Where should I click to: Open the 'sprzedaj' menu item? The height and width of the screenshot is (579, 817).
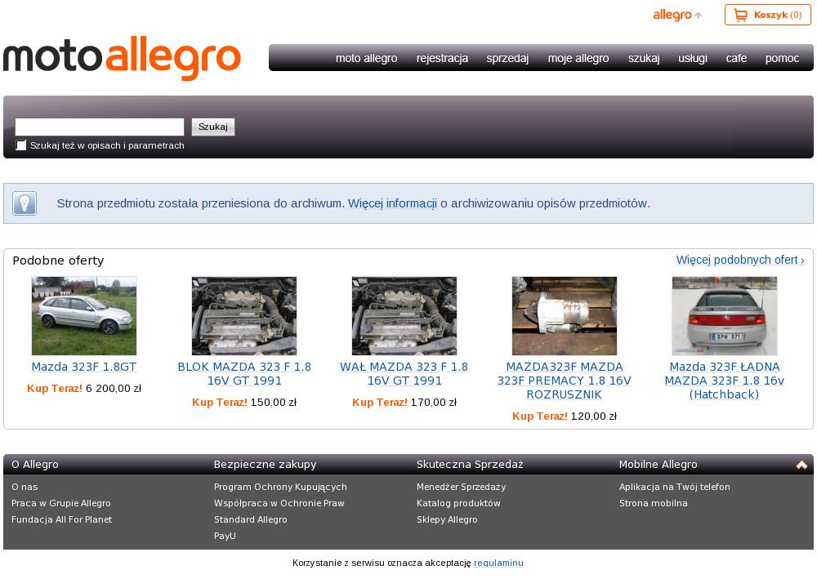pos(507,58)
